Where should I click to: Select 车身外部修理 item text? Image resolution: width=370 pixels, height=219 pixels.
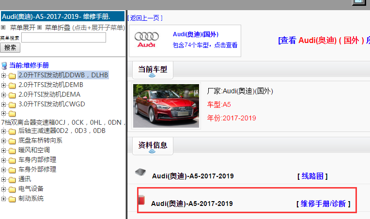tap(37, 169)
